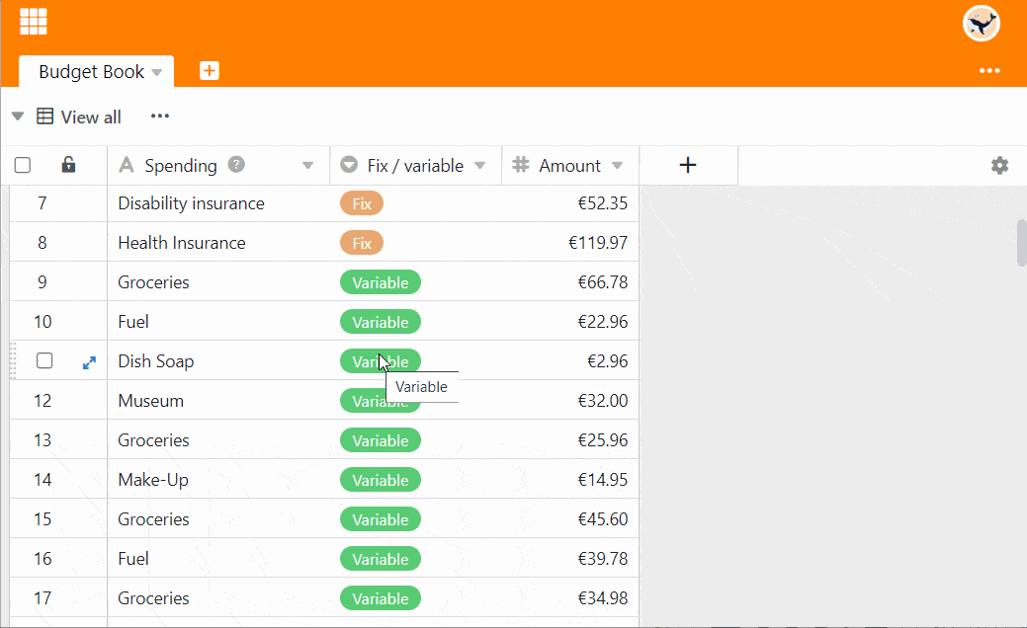Open Fix / variable column dropdown arrow
Viewport: 1027px width, 628px height.
click(480, 166)
